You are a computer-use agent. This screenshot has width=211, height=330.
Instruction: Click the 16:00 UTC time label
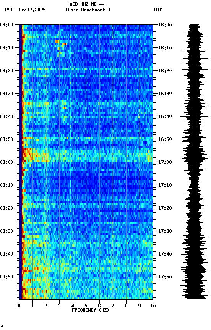click(x=165, y=25)
